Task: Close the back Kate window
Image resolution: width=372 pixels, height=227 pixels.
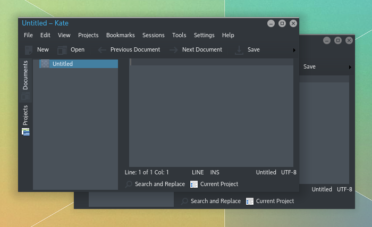Action: [x=349, y=40]
